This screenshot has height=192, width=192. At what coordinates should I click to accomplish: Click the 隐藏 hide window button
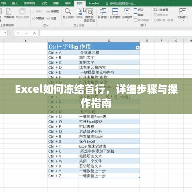pyautogui.click(x=139, y=15)
